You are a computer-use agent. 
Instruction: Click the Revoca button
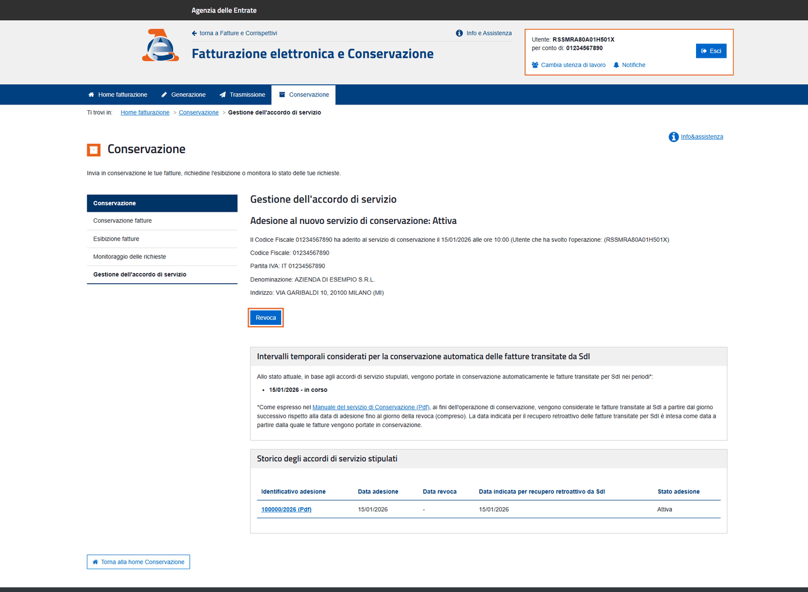(x=266, y=318)
